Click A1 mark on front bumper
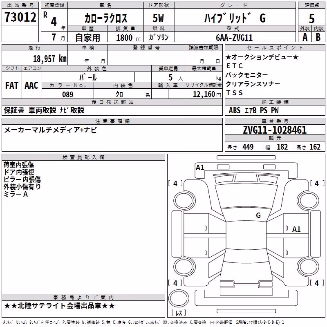Viewport: 327px width, 327px height. point(200,168)
